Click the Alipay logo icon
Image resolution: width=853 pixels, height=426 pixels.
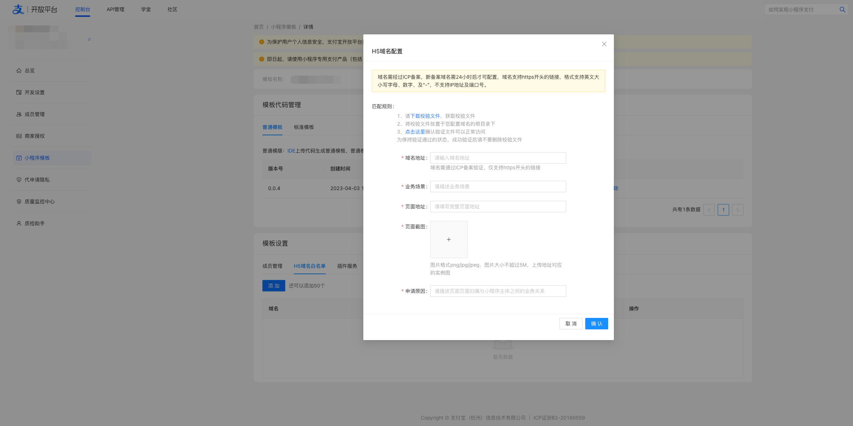tap(18, 9)
